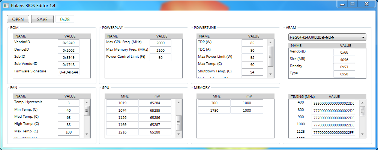Edit the TDC (A) value 80
378x150 pixels.
(252, 50)
